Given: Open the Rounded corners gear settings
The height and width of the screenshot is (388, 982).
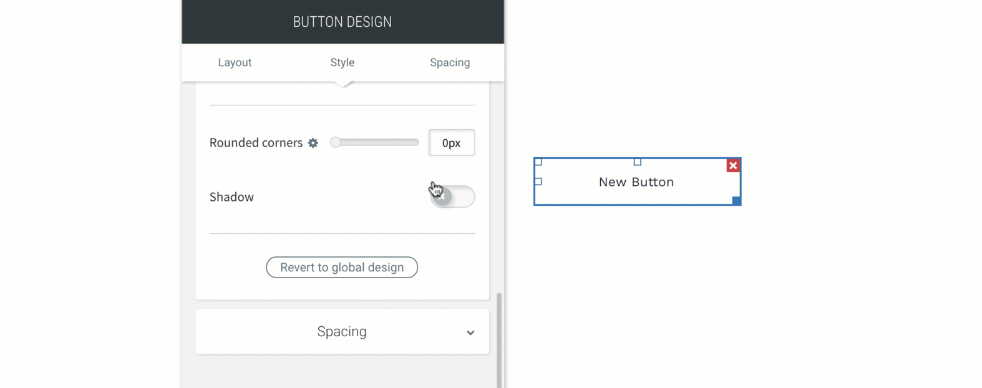Looking at the screenshot, I should 313,143.
